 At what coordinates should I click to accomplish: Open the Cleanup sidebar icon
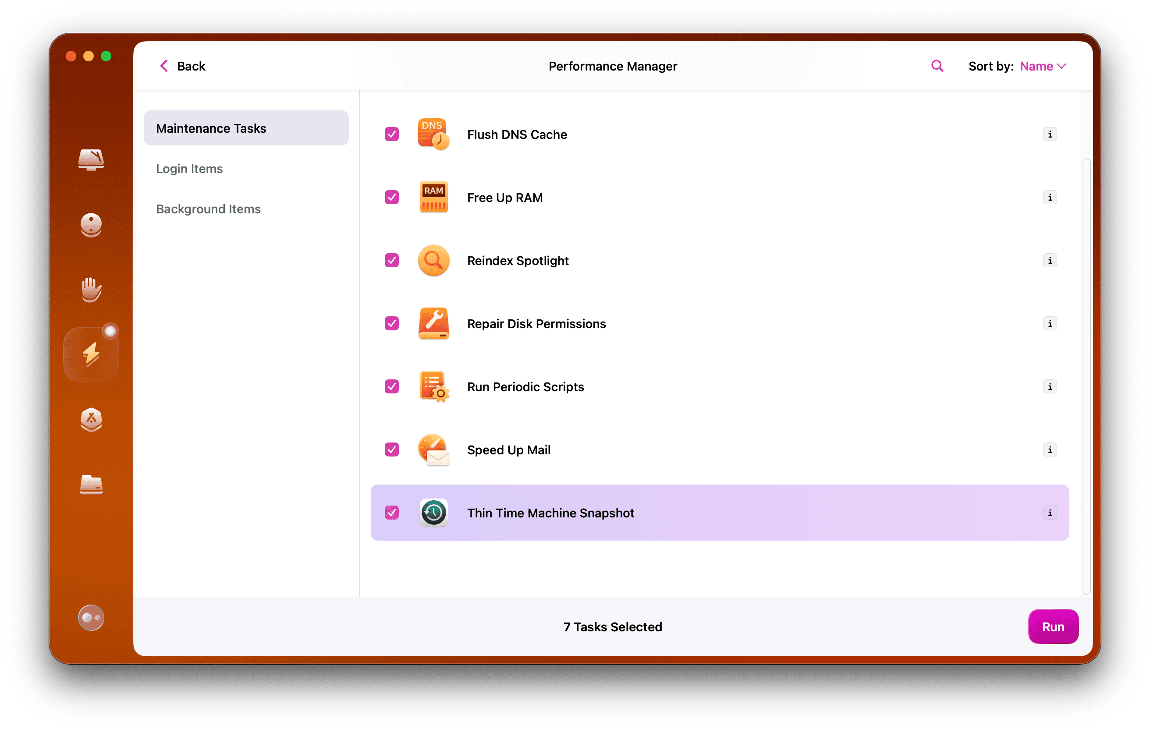(91, 225)
